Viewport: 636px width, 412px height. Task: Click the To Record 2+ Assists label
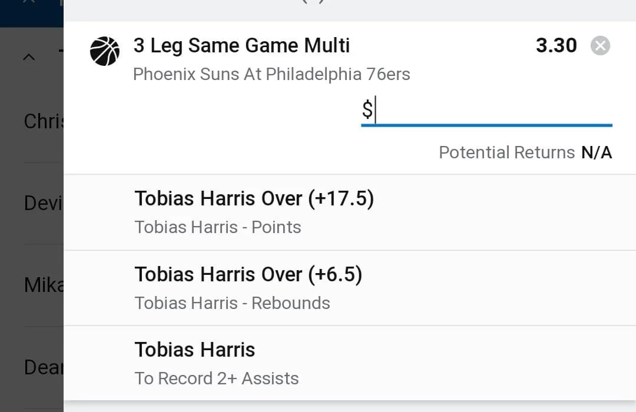pos(216,378)
